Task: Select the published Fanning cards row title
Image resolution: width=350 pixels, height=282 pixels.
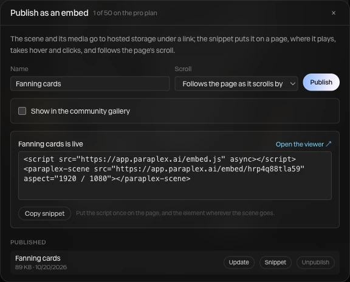Action: [x=38, y=258]
